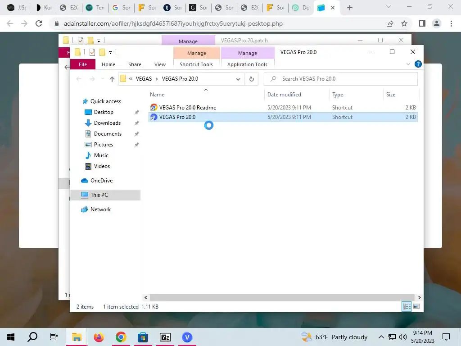Open Chrome tab search dropdown
The image size is (461, 346).
click(389, 6)
